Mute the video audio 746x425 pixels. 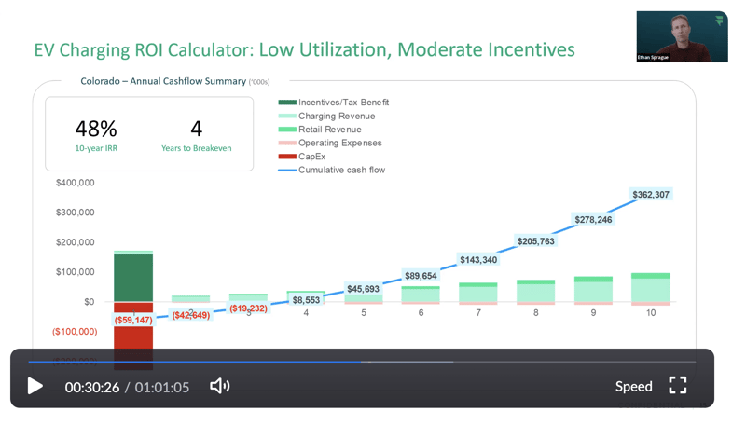(220, 386)
